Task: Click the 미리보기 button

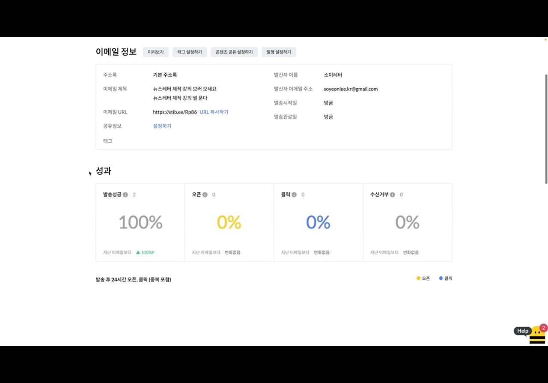Action: click(156, 52)
